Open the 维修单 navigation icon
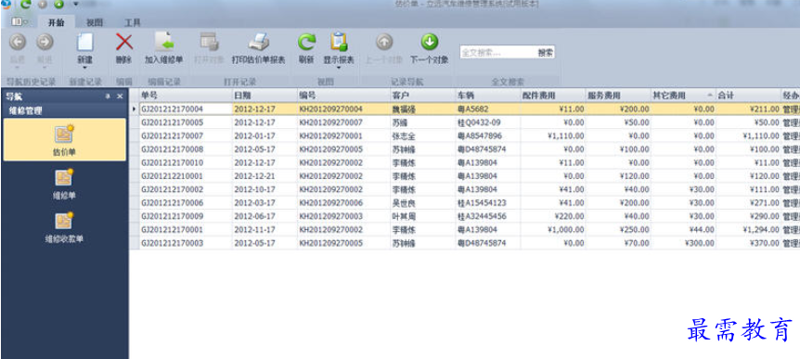800x359 pixels. click(64, 177)
